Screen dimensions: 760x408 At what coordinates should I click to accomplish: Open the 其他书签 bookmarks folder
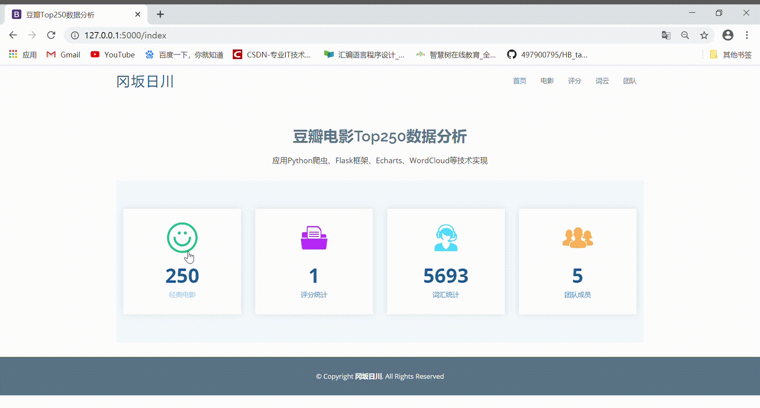[731, 55]
